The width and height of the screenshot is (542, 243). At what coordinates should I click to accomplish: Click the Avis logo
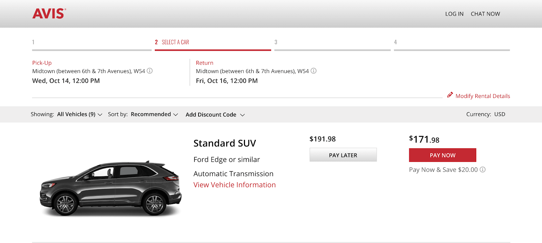49,14
